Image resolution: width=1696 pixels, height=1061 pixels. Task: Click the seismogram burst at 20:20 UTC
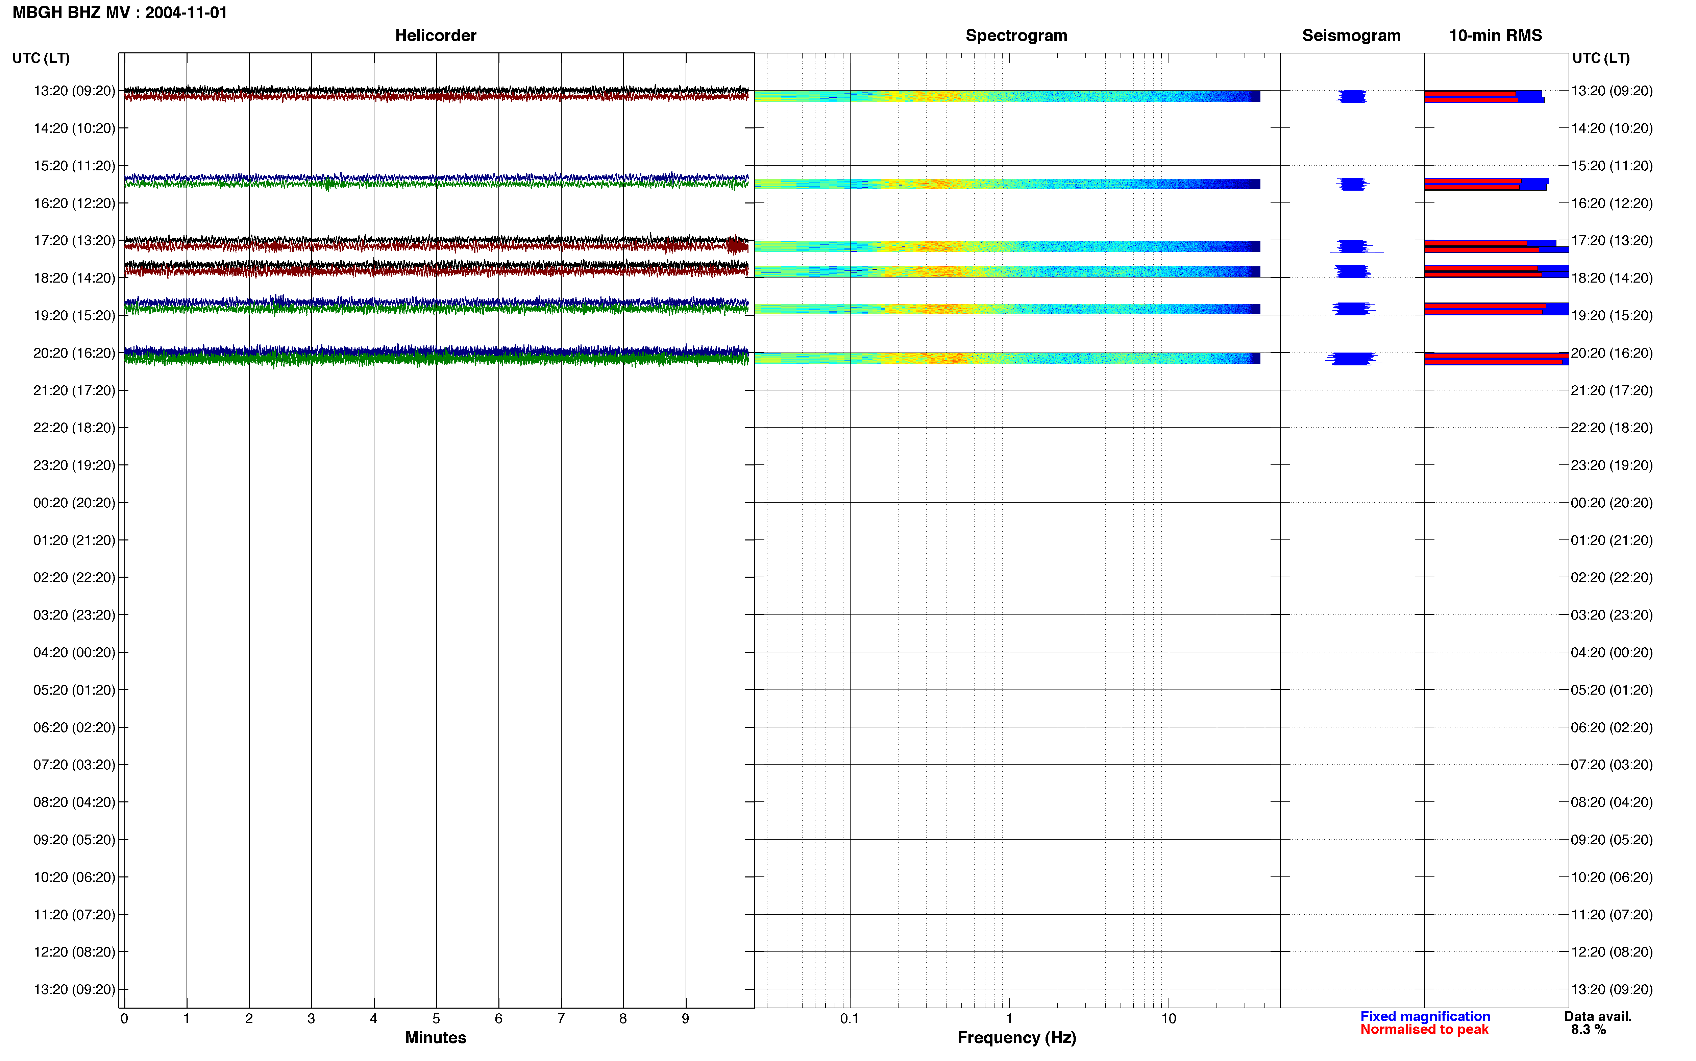tap(1353, 359)
